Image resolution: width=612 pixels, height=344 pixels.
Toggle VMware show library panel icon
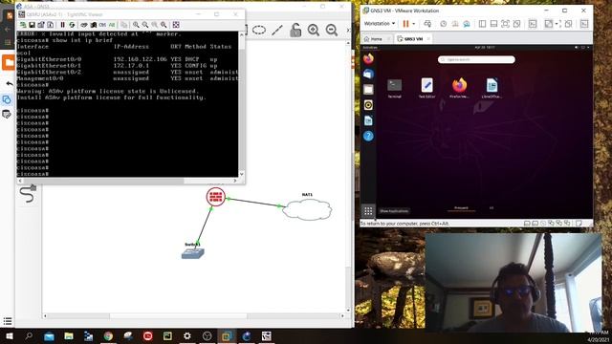(482, 24)
